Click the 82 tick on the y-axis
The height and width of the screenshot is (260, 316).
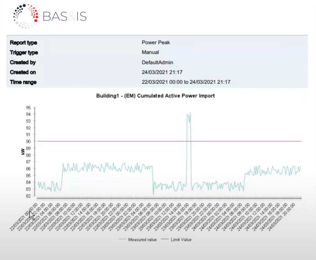[28, 196]
